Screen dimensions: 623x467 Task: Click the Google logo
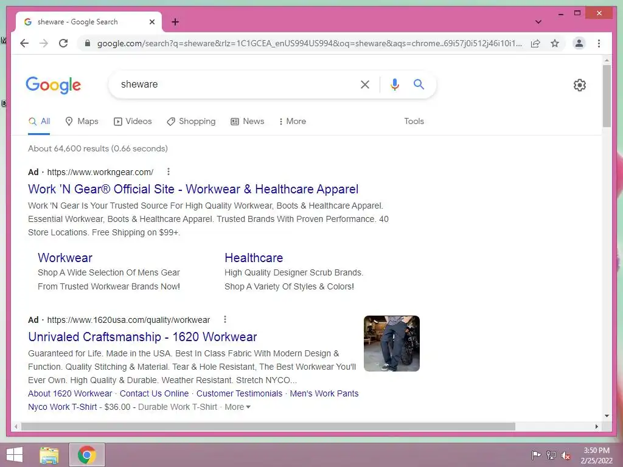point(54,85)
